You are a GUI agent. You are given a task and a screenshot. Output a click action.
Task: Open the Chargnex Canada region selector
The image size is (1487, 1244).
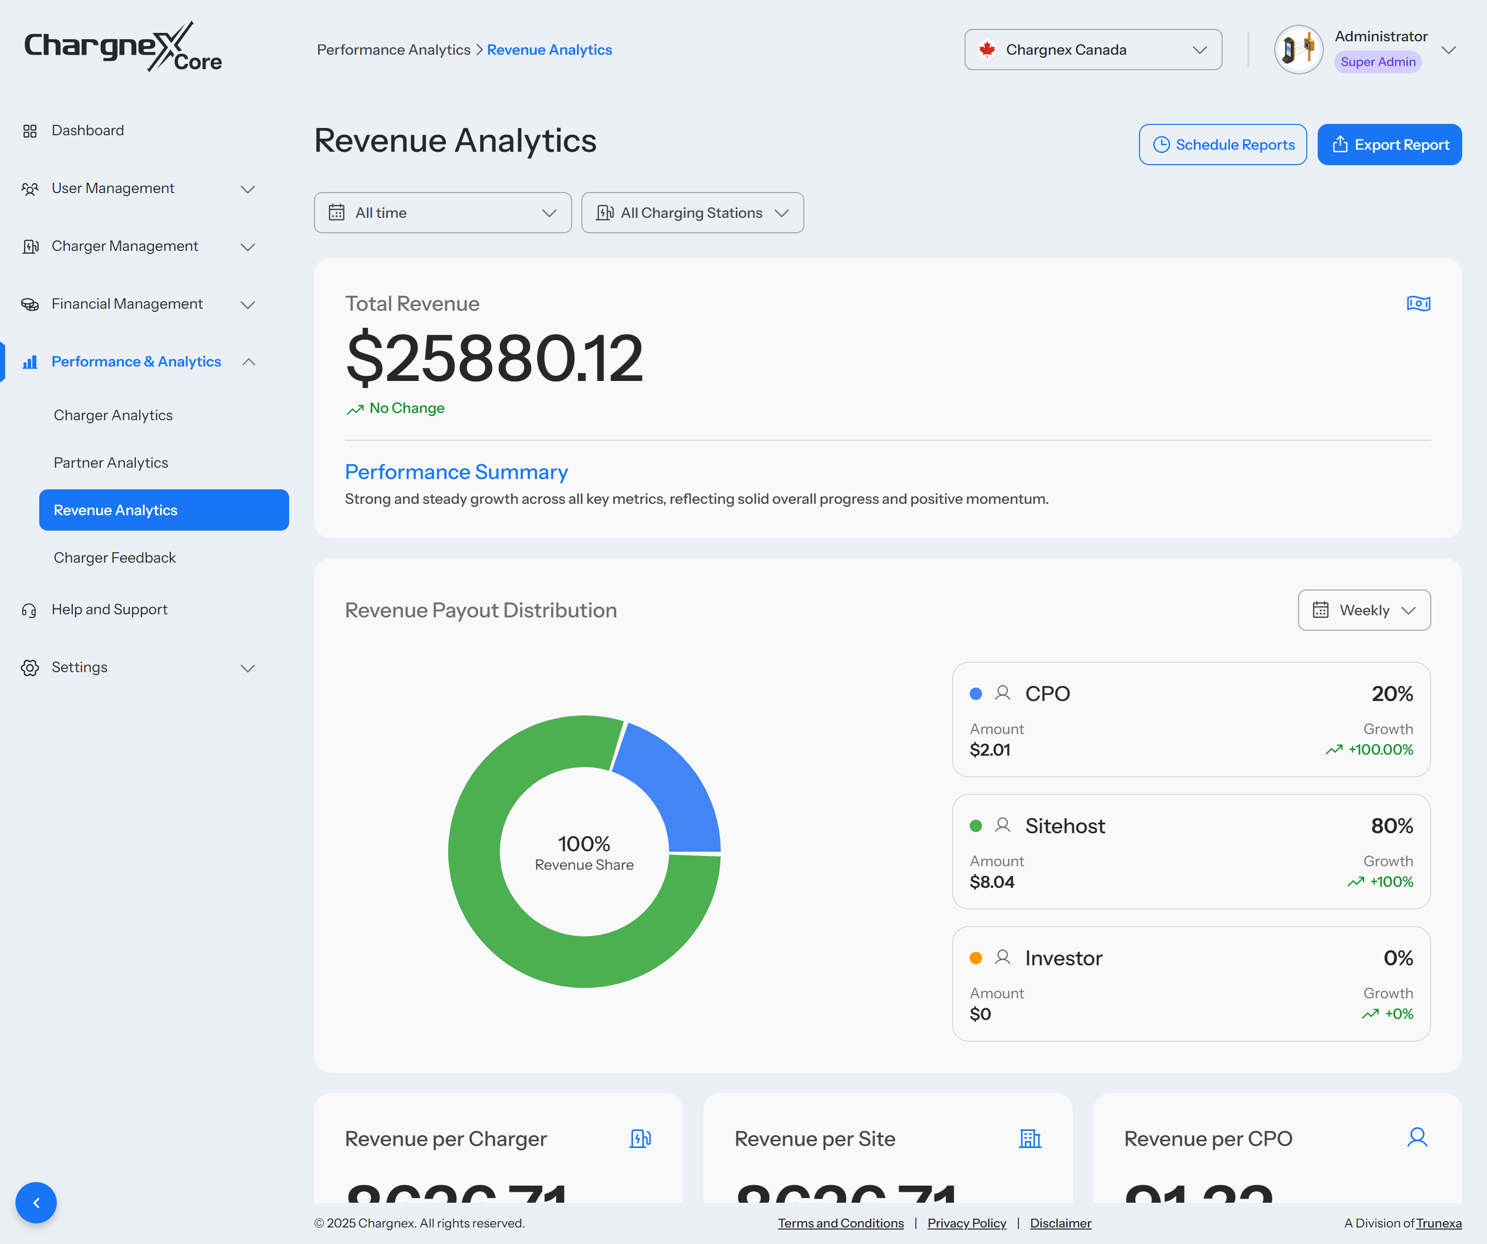click(x=1092, y=50)
